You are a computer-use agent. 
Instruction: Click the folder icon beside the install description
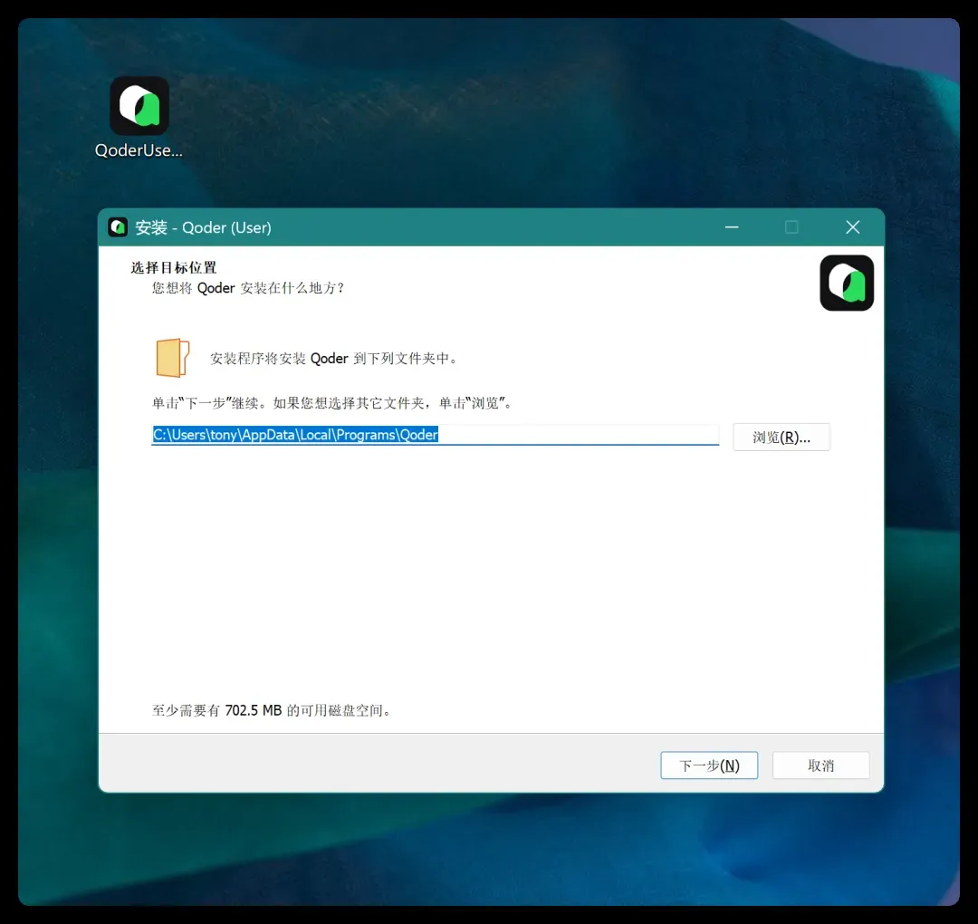(173, 358)
